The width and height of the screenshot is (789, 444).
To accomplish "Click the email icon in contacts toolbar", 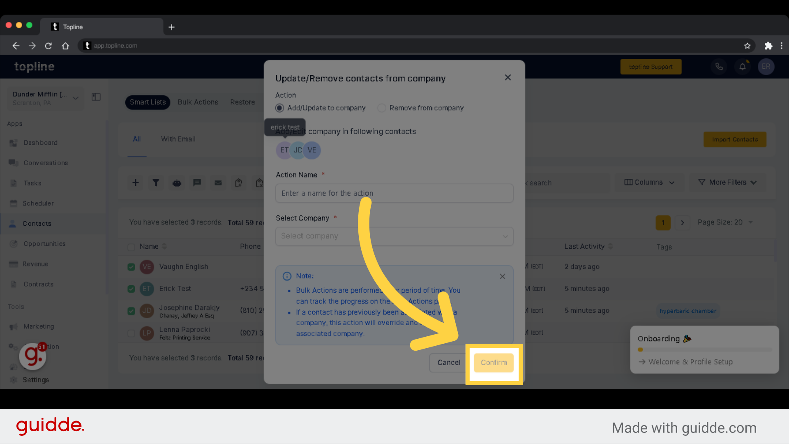I will tap(218, 183).
